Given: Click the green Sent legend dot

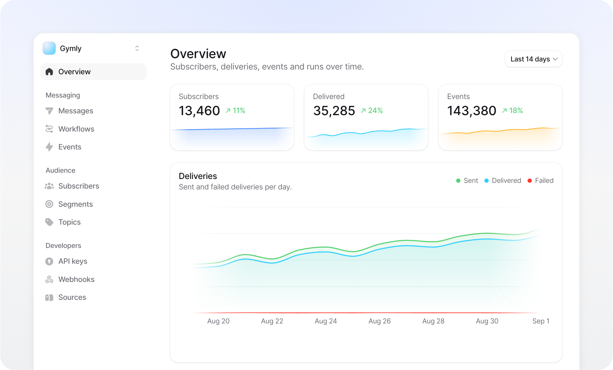Looking at the screenshot, I should pyautogui.click(x=458, y=181).
